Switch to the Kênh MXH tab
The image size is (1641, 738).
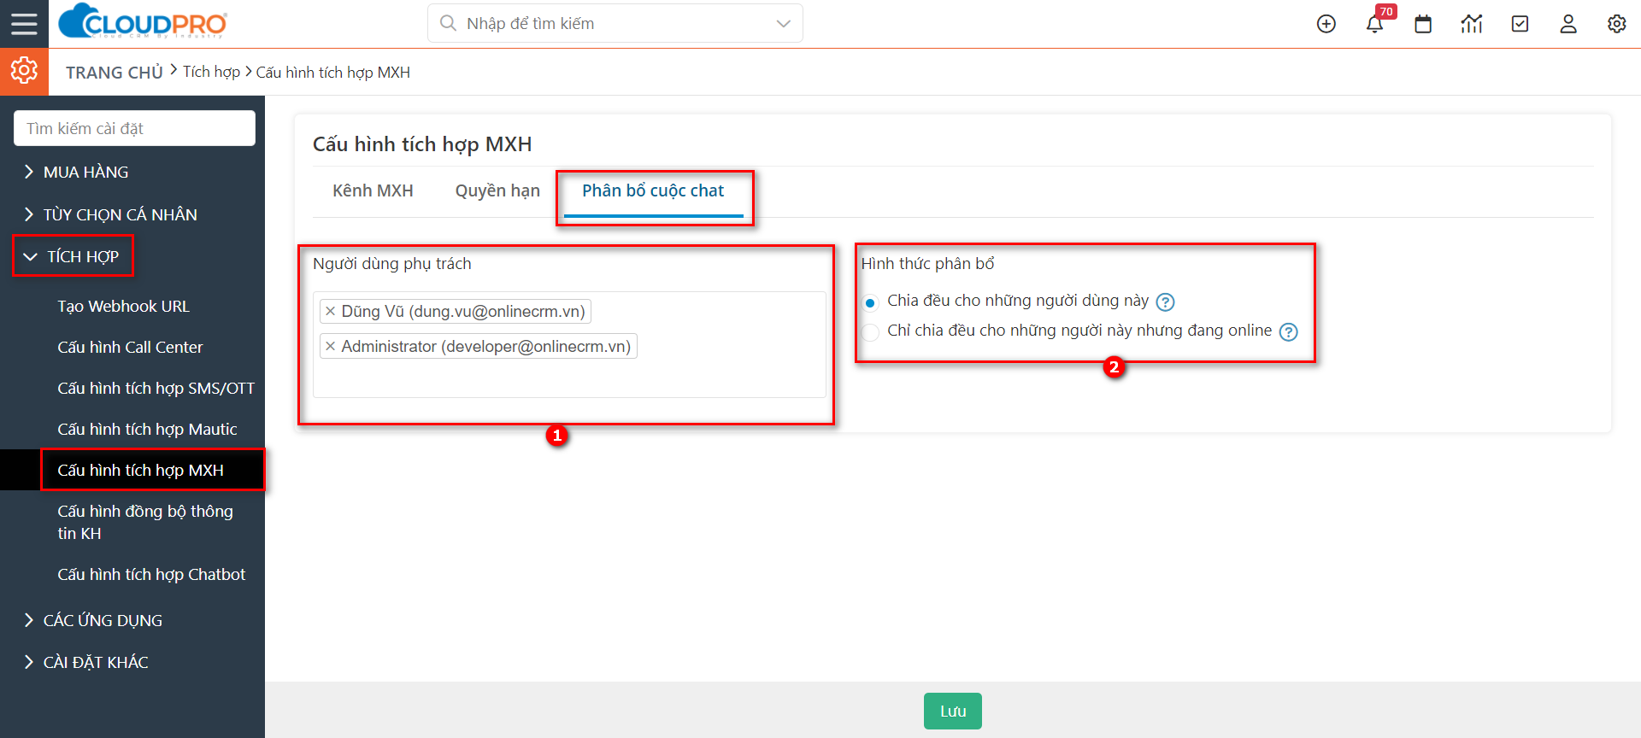(x=373, y=190)
